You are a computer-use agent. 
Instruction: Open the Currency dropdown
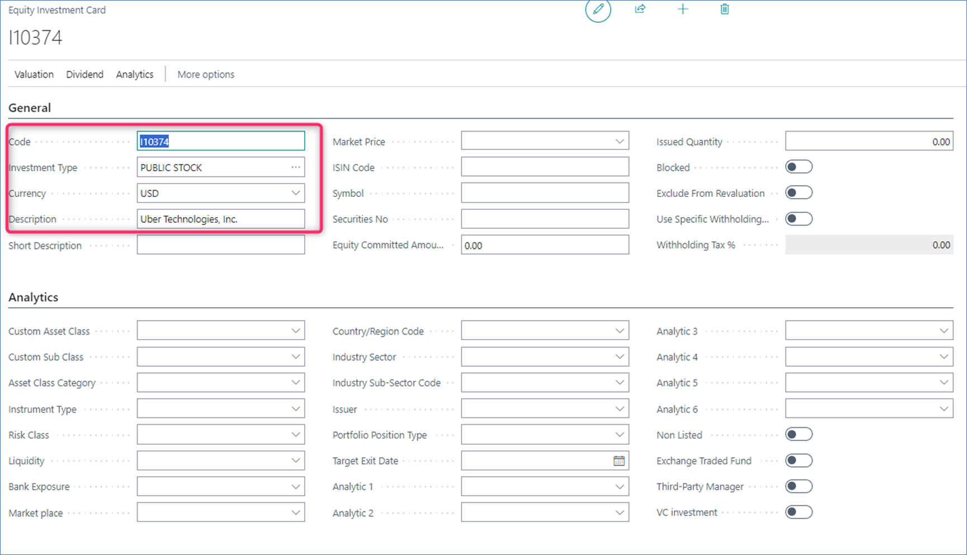[296, 193]
